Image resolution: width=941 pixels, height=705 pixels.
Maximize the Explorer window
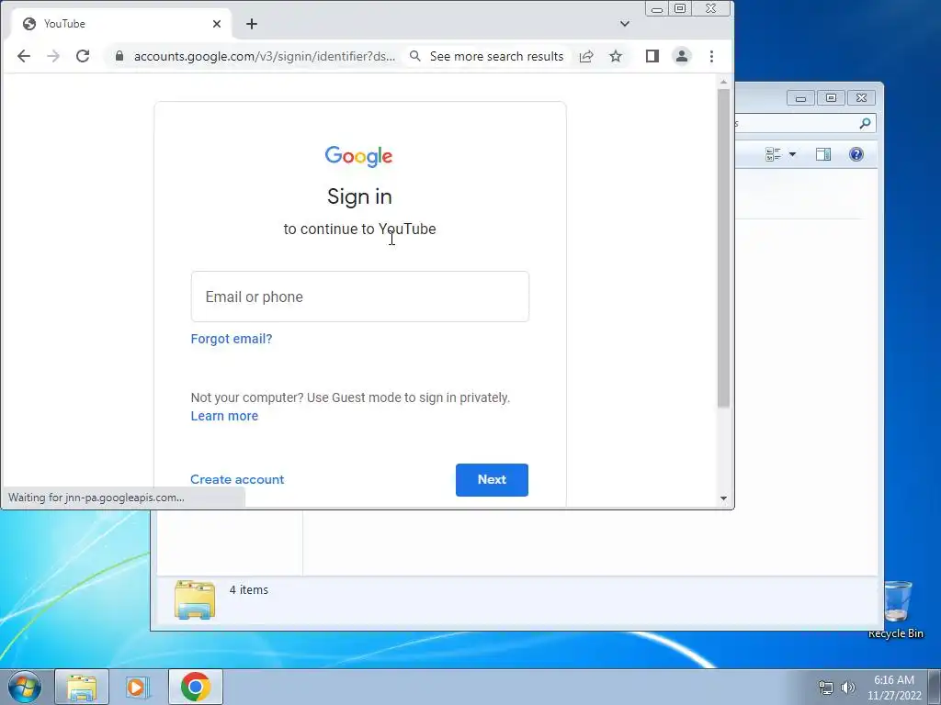click(831, 97)
